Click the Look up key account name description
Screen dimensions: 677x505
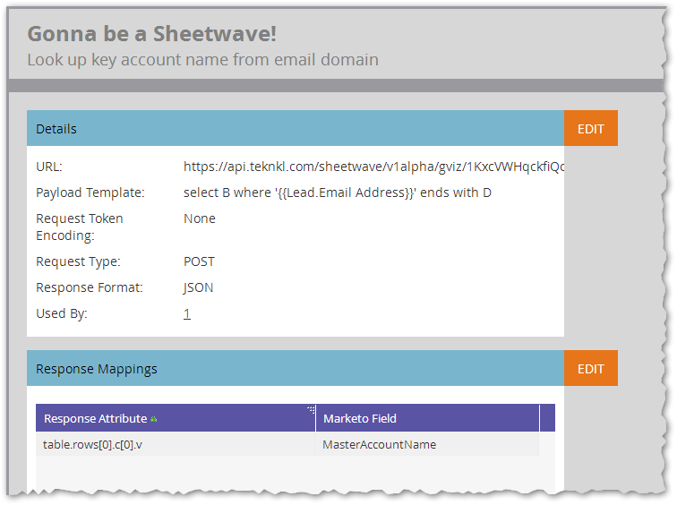203,60
